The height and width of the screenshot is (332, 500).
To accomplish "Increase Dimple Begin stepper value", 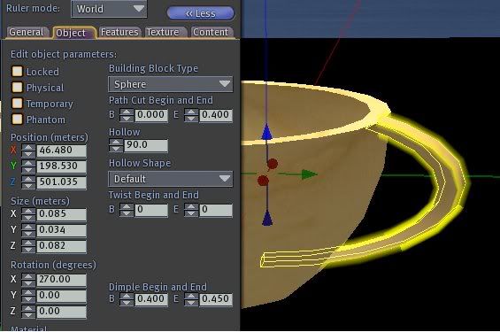I will pos(127,296).
